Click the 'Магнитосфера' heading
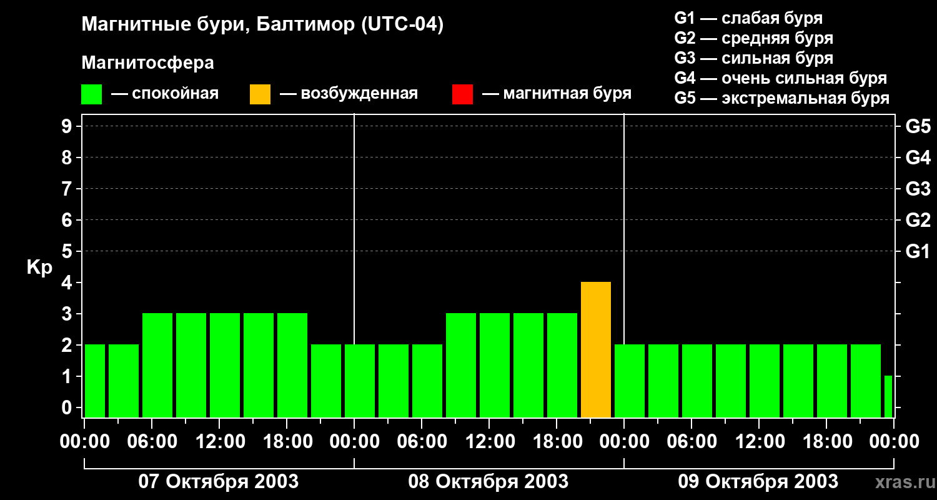Screen dimensions: 937x500 pos(147,63)
